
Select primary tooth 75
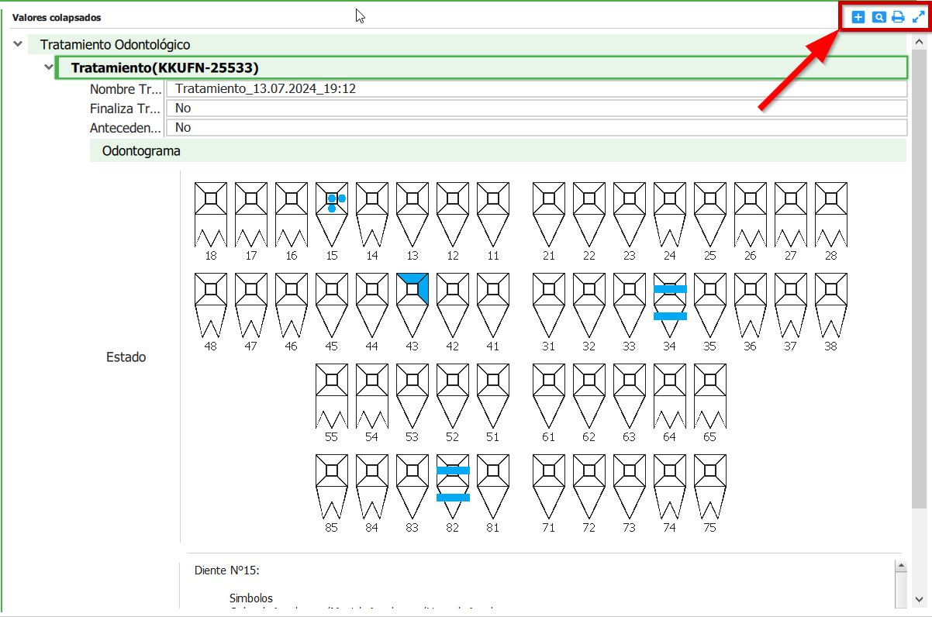pos(710,486)
